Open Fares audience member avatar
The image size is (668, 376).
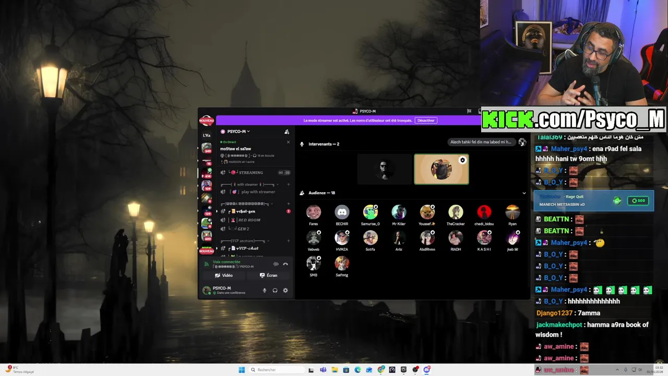tap(314, 212)
